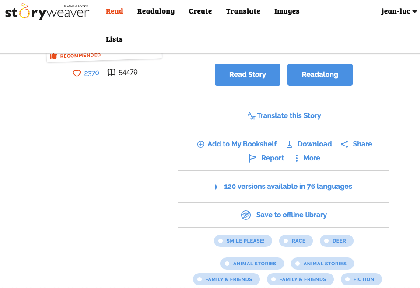Screen dimensions: 420x288
Task: Open the Readalong menu item
Action: tap(156, 11)
